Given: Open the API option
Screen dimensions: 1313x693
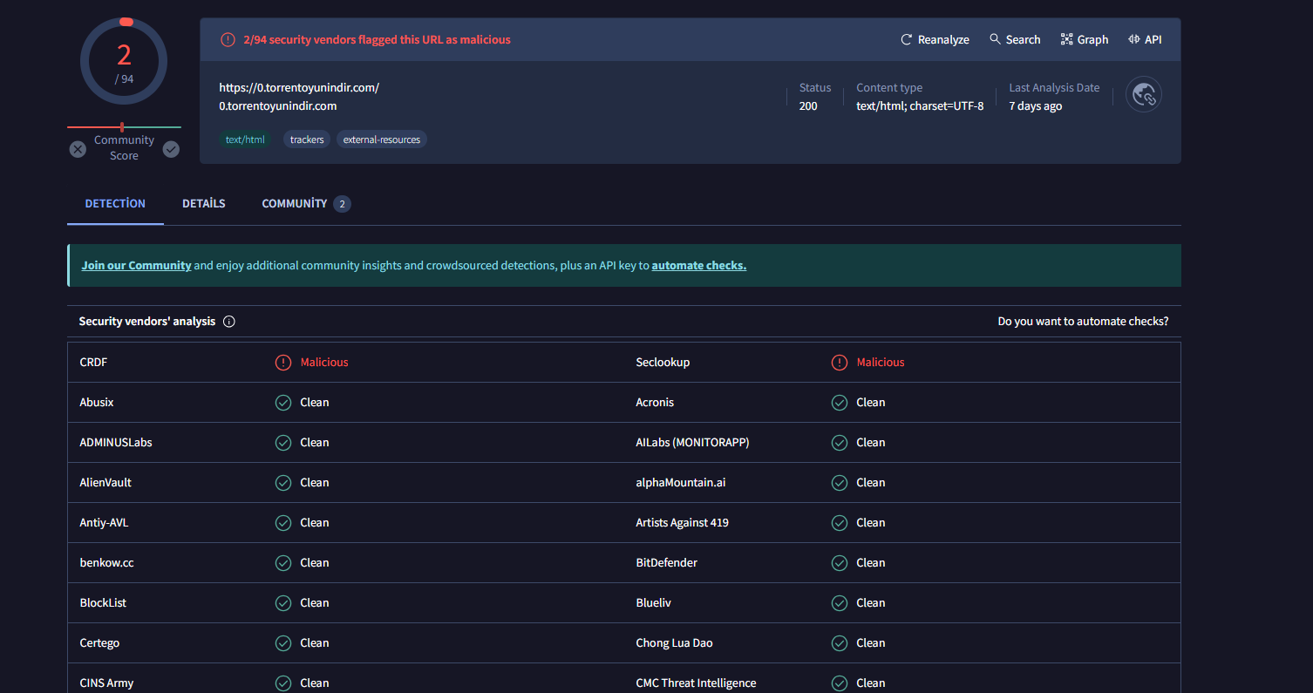Looking at the screenshot, I should (1145, 39).
